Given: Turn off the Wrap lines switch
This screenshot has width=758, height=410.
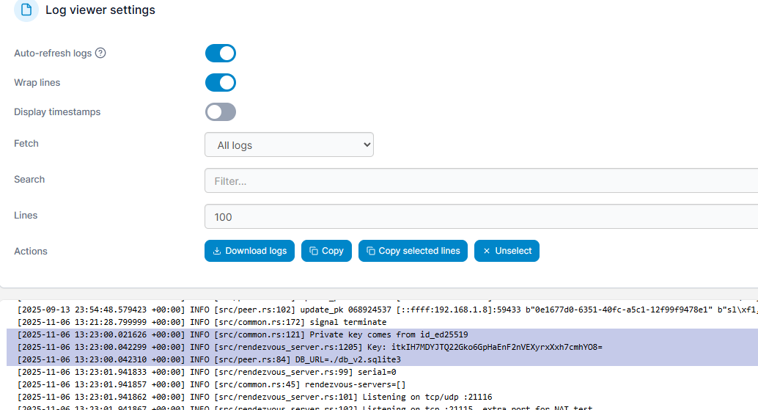Looking at the screenshot, I should (221, 83).
